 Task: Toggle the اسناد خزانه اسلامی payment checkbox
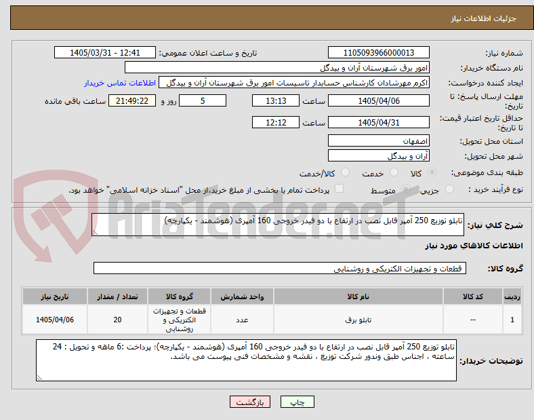339,189
